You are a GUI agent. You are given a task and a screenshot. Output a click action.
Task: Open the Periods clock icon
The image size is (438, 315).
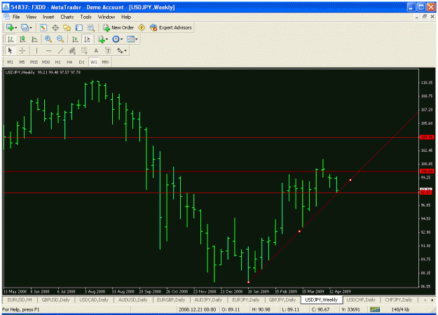[116, 39]
